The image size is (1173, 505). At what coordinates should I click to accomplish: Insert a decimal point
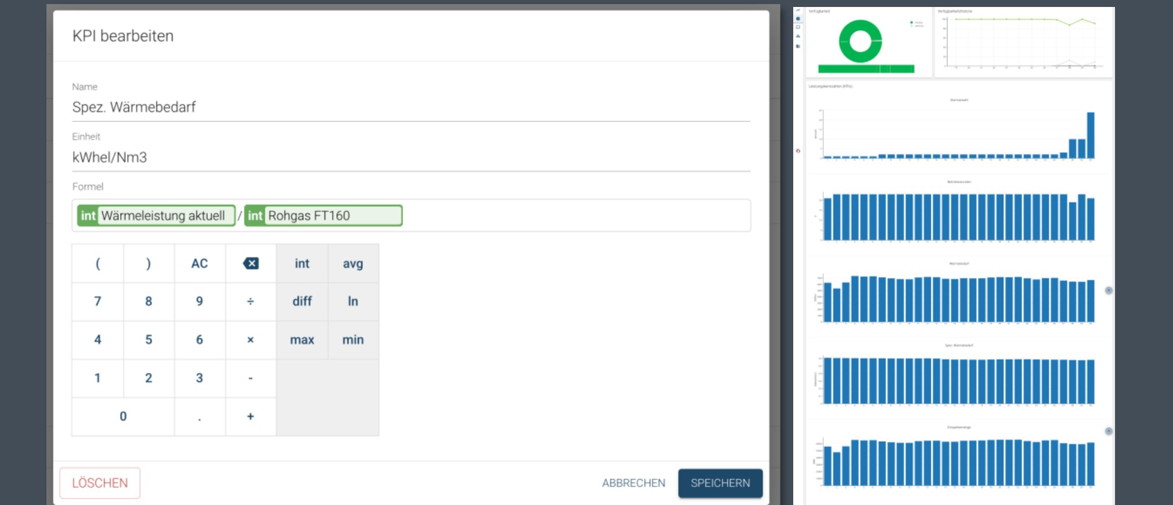pos(199,416)
